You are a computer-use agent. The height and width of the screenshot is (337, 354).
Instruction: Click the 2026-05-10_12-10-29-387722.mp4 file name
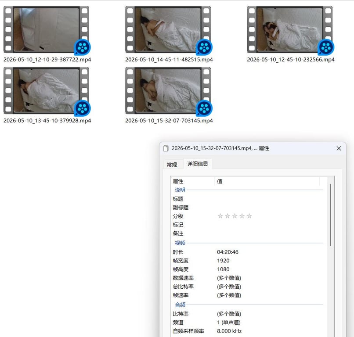pos(47,60)
